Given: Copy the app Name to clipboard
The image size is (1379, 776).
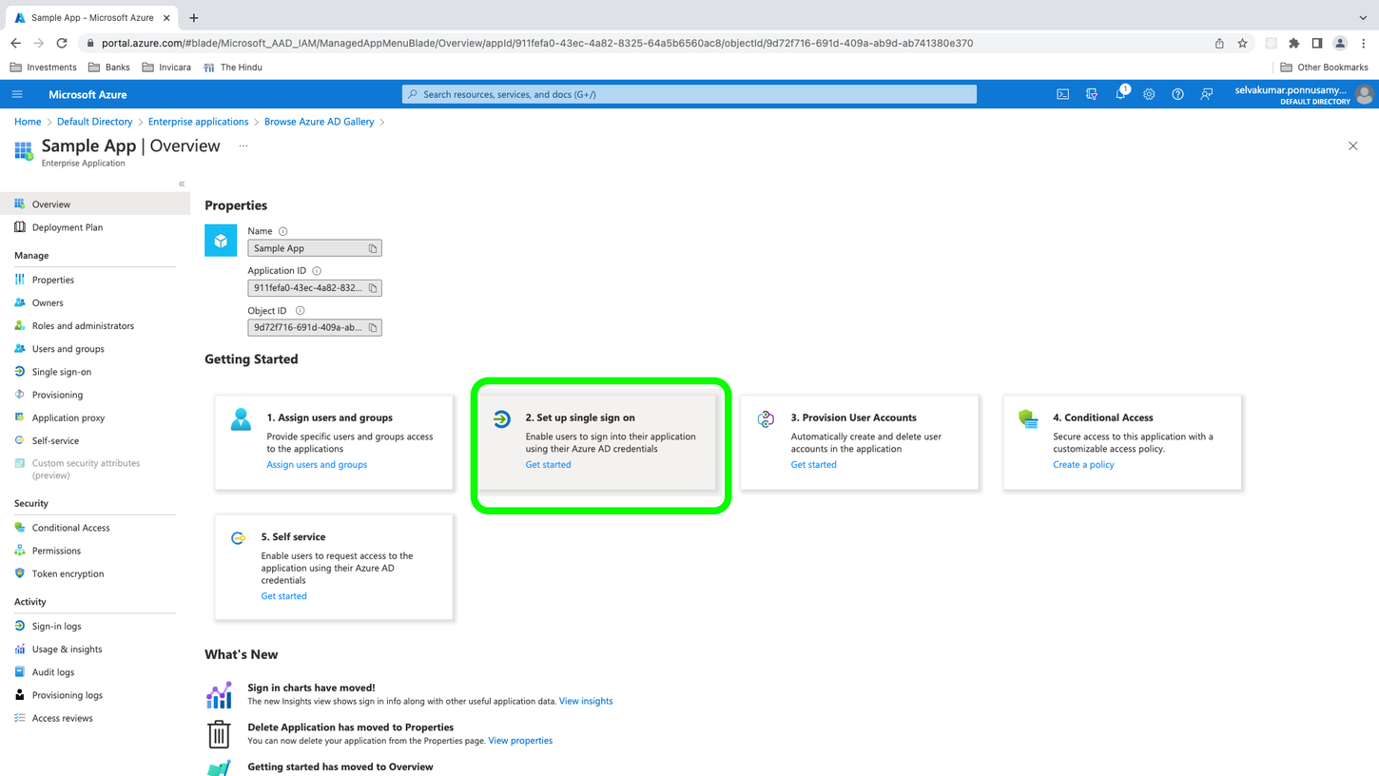Looking at the screenshot, I should [x=373, y=248].
